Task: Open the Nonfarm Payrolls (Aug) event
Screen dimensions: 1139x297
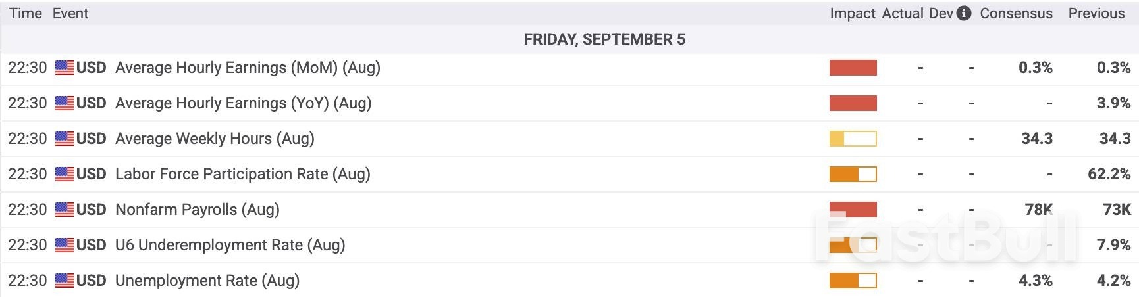Action: 197,210
